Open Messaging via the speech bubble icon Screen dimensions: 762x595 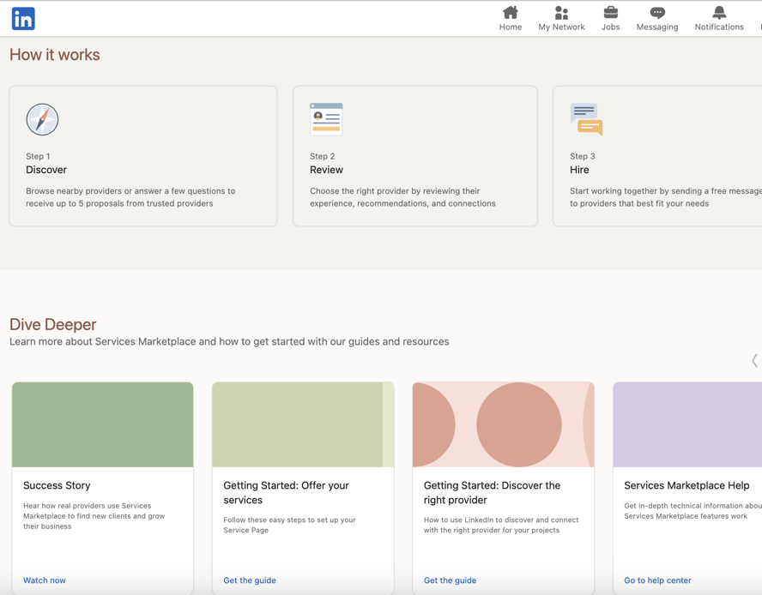click(656, 12)
